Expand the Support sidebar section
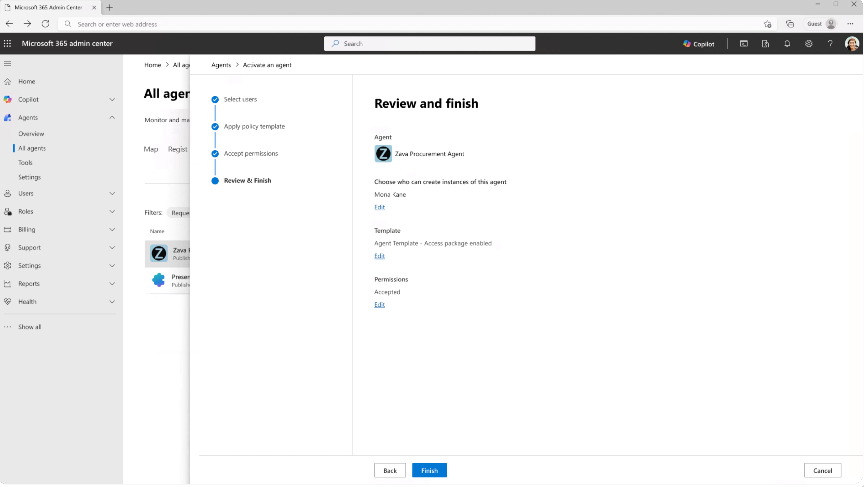 click(x=112, y=248)
